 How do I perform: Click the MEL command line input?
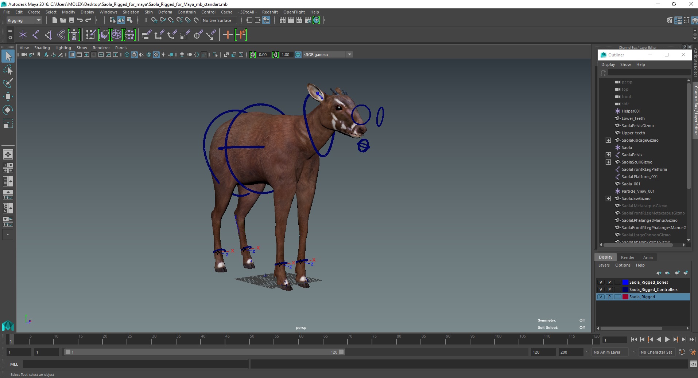(135, 364)
